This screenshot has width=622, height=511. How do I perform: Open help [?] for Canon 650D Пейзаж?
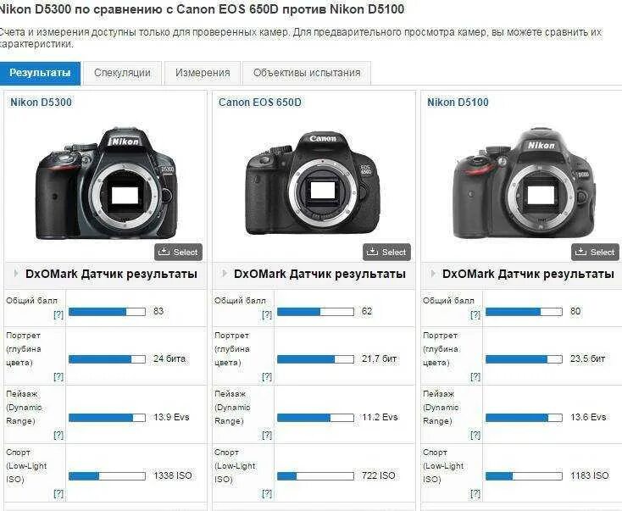tap(267, 435)
